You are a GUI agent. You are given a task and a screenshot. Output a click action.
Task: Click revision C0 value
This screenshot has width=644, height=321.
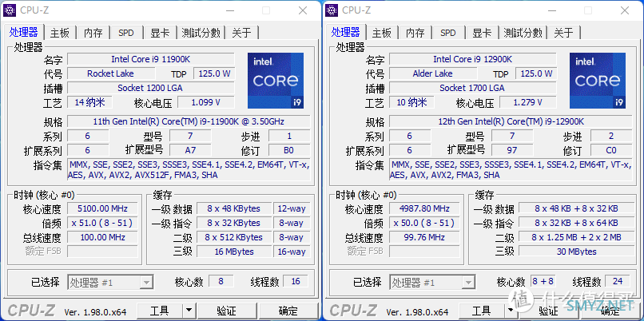click(611, 150)
